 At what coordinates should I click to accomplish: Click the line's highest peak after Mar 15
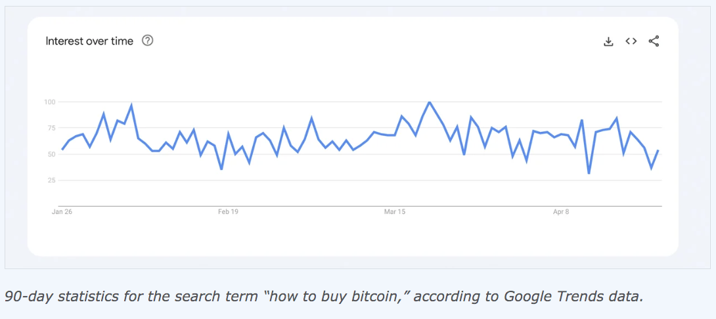(x=429, y=102)
